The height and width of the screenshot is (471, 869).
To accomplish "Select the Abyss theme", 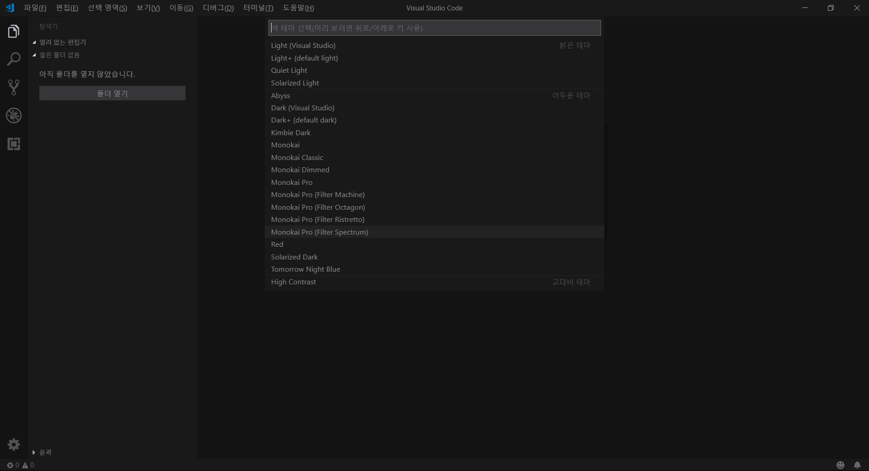I will coord(434,95).
